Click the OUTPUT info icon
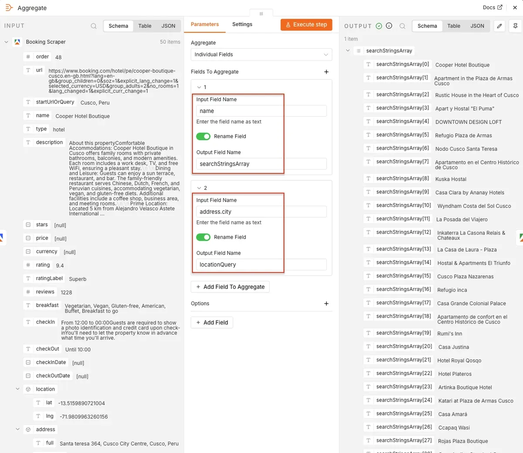The height and width of the screenshot is (453, 523). click(x=389, y=26)
